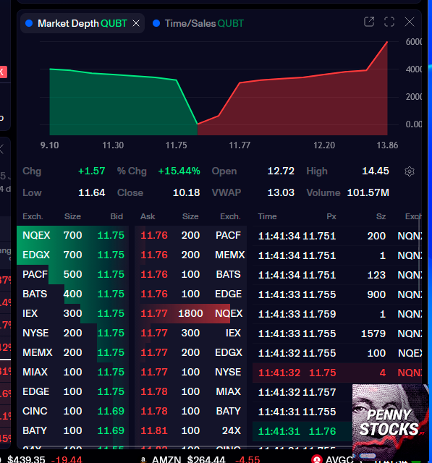Select the MIAX ask row at 11.78
The image size is (432, 463).
191,391
